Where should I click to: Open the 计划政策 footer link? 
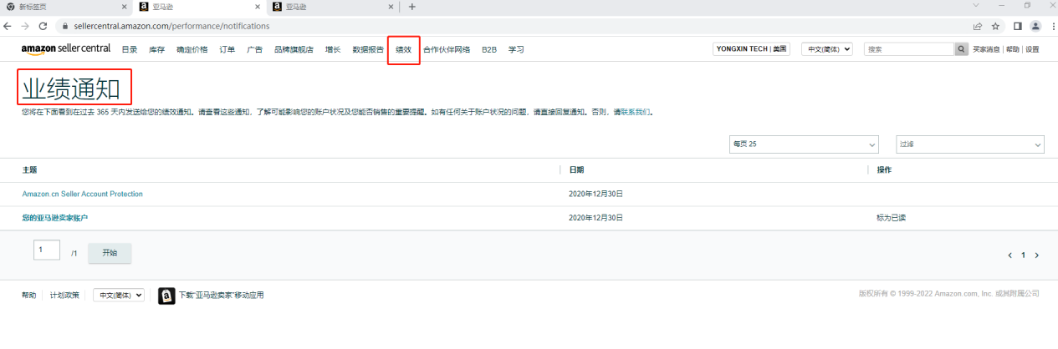coord(64,295)
